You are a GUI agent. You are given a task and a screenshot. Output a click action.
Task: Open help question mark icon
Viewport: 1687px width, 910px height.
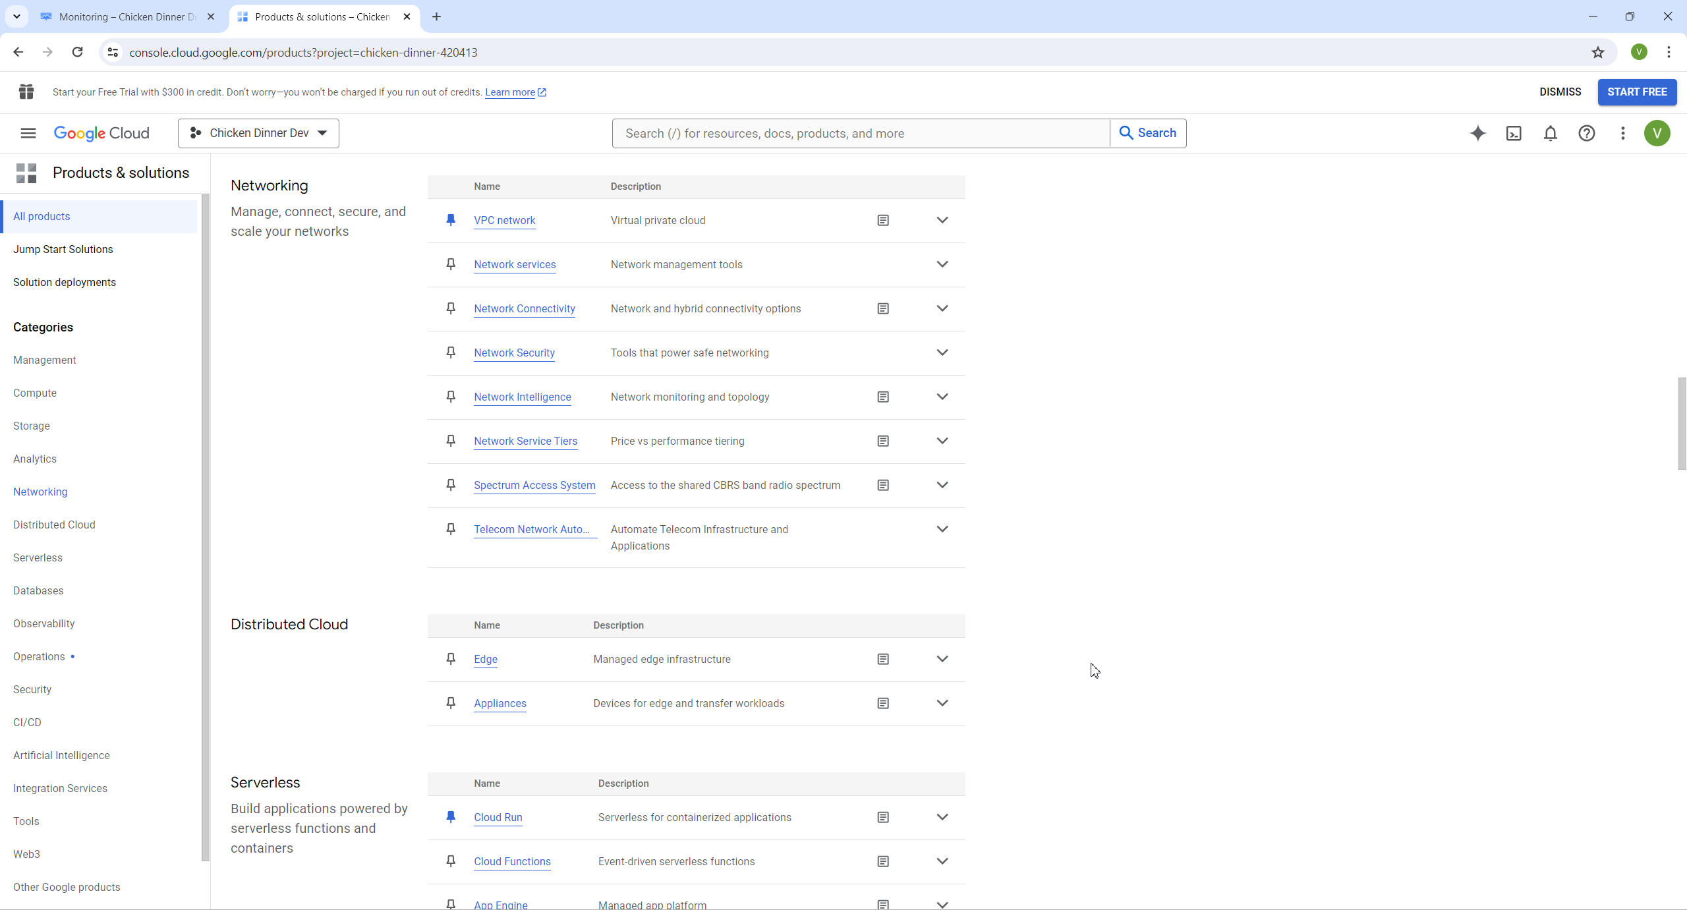[1586, 133]
